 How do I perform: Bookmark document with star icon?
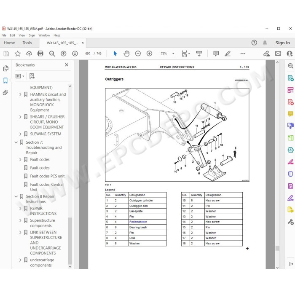[x=18, y=54]
